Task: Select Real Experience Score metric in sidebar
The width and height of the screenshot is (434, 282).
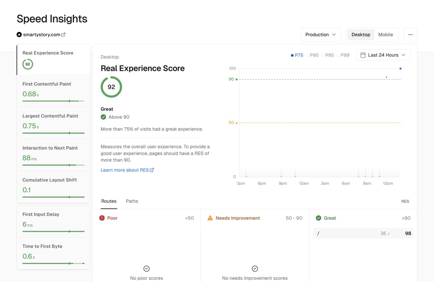Action: pos(53,60)
